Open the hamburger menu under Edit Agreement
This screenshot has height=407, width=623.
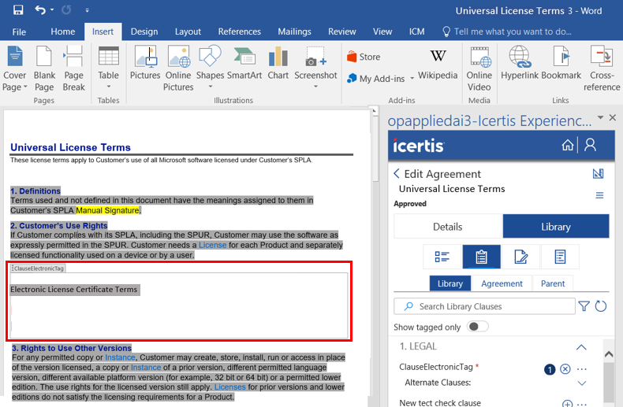[x=599, y=195]
